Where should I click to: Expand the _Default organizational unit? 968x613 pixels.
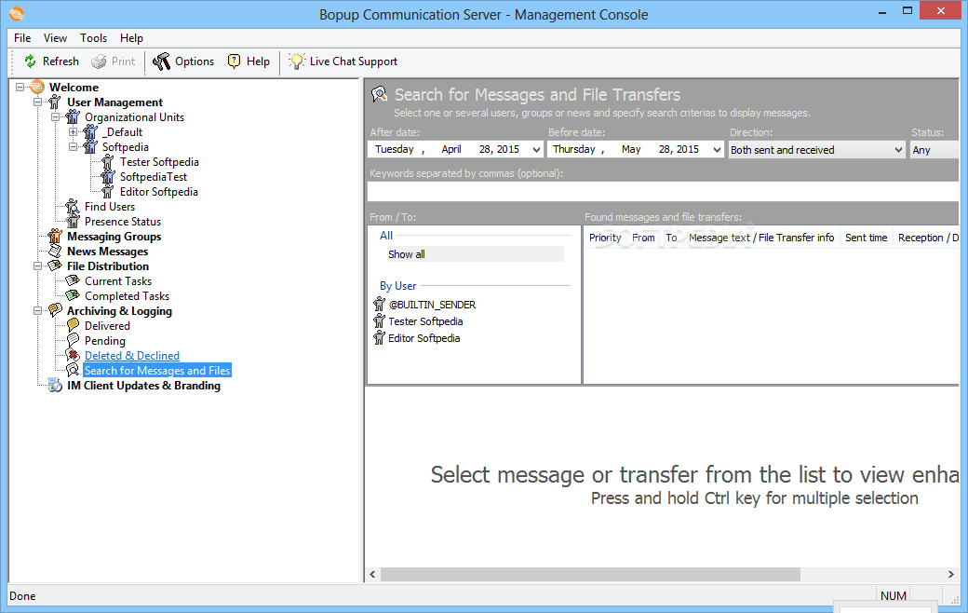click(x=73, y=131)
